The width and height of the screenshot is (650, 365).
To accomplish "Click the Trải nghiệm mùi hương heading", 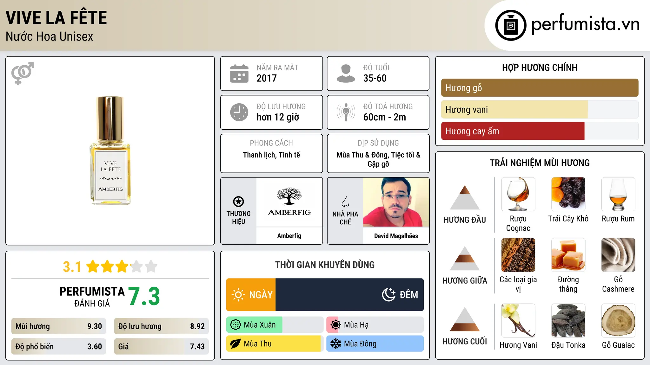I will tap(540, 163).
